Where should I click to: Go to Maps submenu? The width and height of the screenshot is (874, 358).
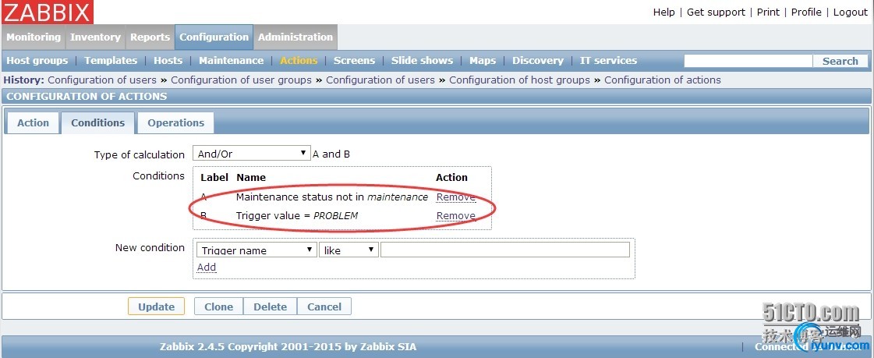(483, 61)
